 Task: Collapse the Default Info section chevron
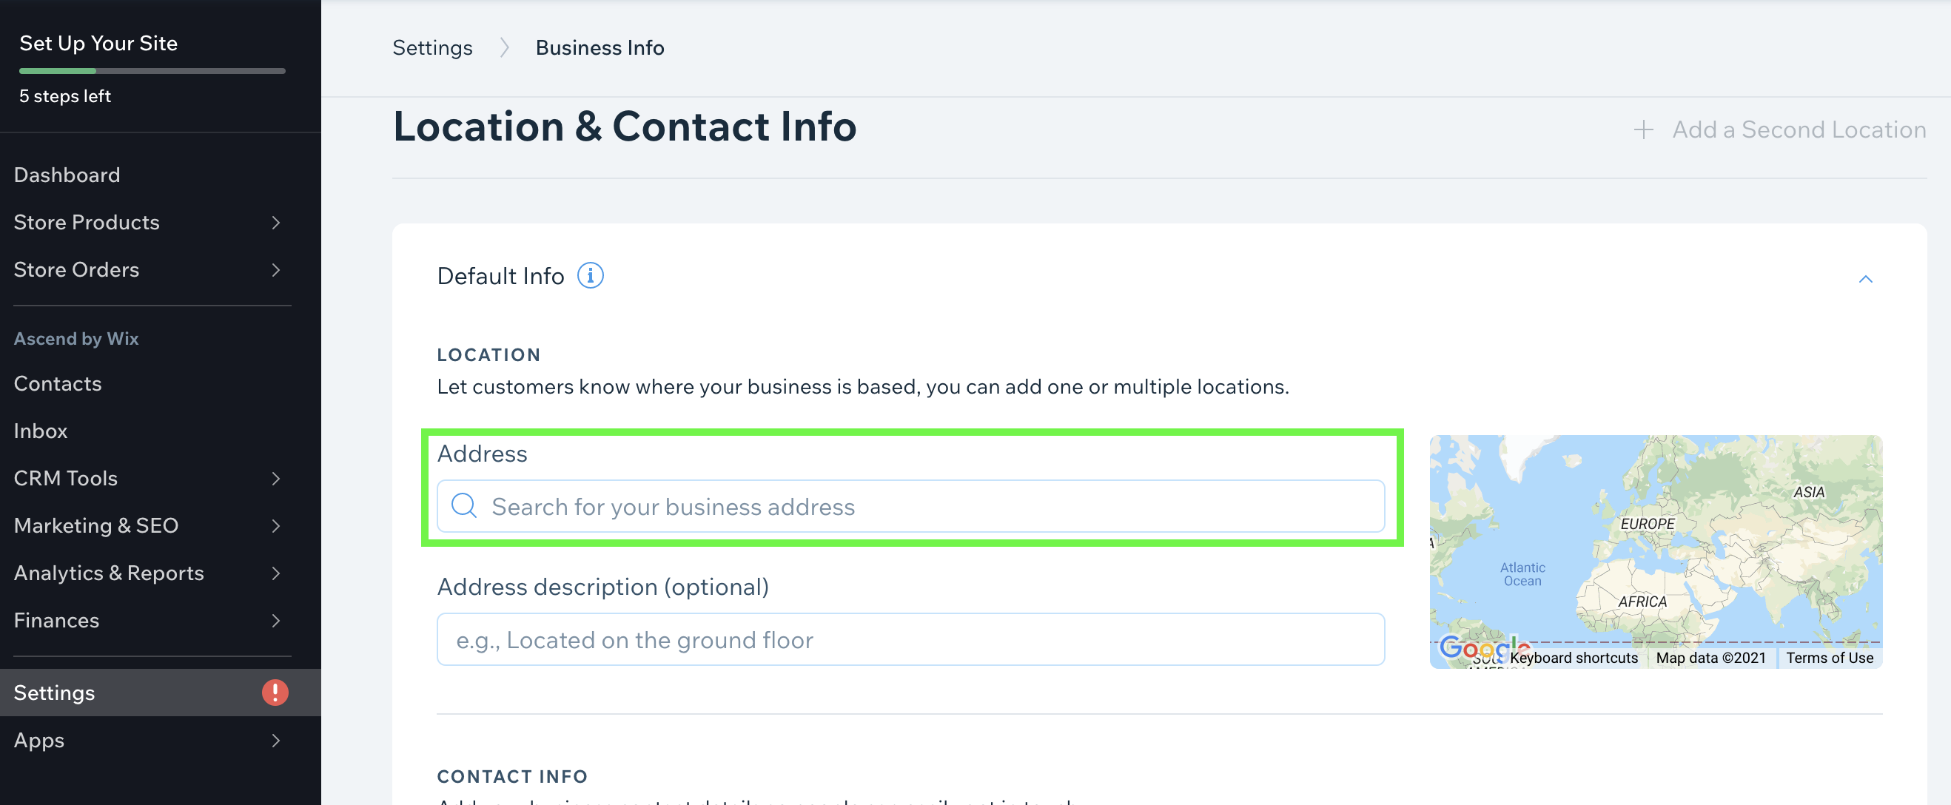point(1865,279)
